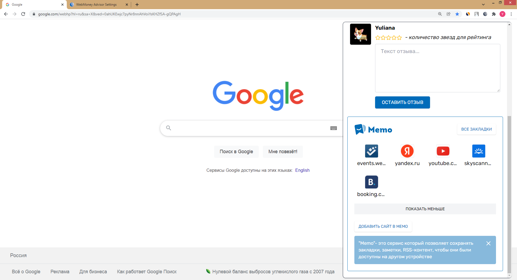Click the Memo logo icon

pos(360,129)
